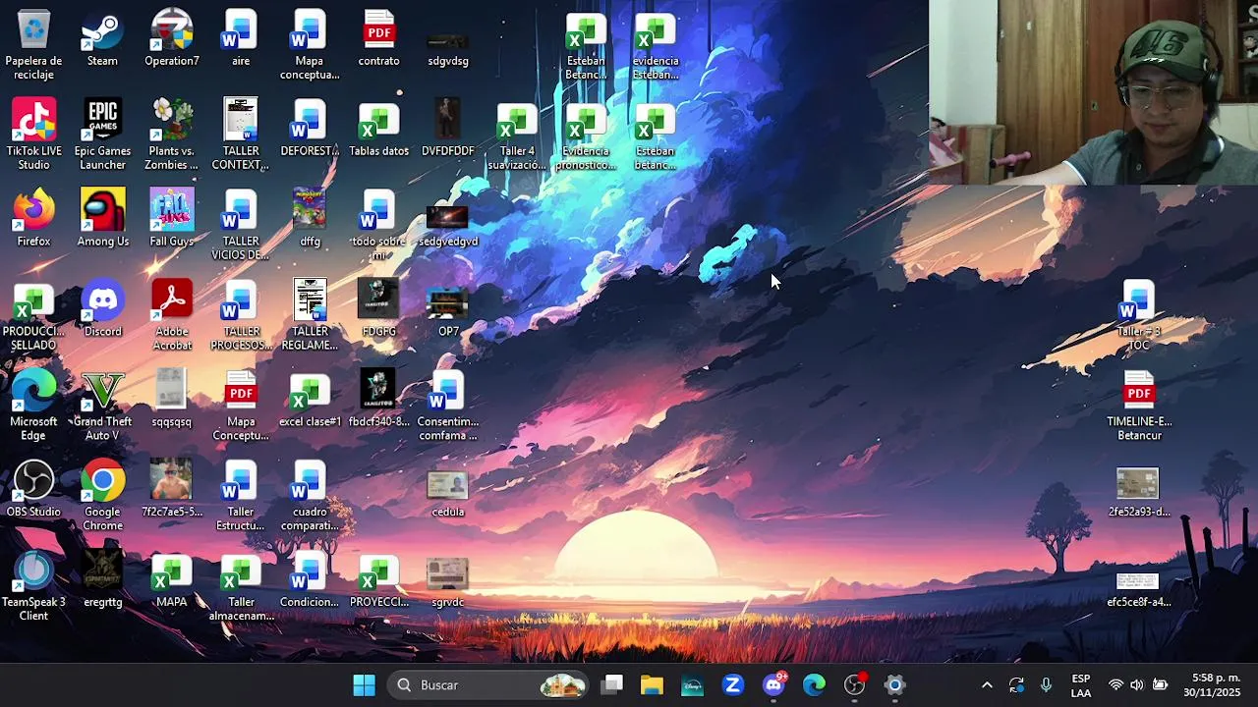1258x707 pixels.
Task: Select the sqqsqsq file
Action: click(172, 399)
